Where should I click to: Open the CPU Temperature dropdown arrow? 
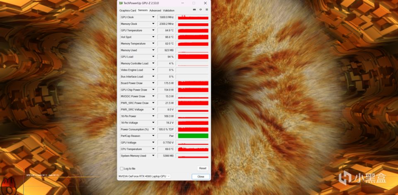click(x=153, y=149)
